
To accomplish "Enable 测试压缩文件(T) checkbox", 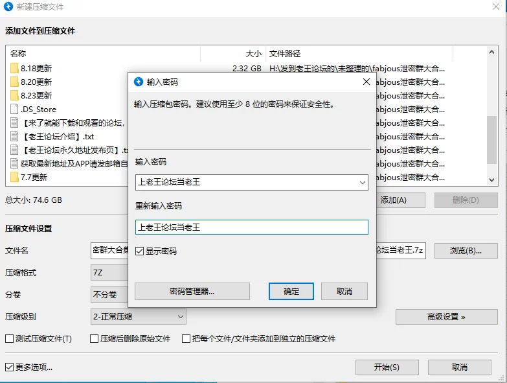I will coord(9,339).
